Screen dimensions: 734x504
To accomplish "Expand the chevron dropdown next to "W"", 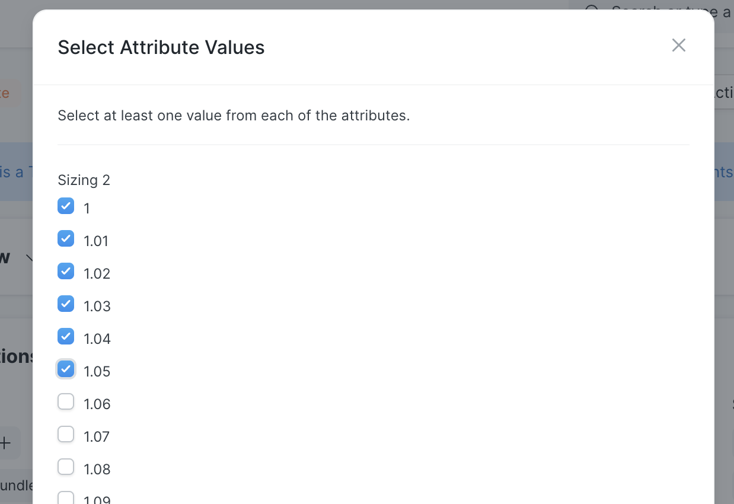I will click(30, 257).
